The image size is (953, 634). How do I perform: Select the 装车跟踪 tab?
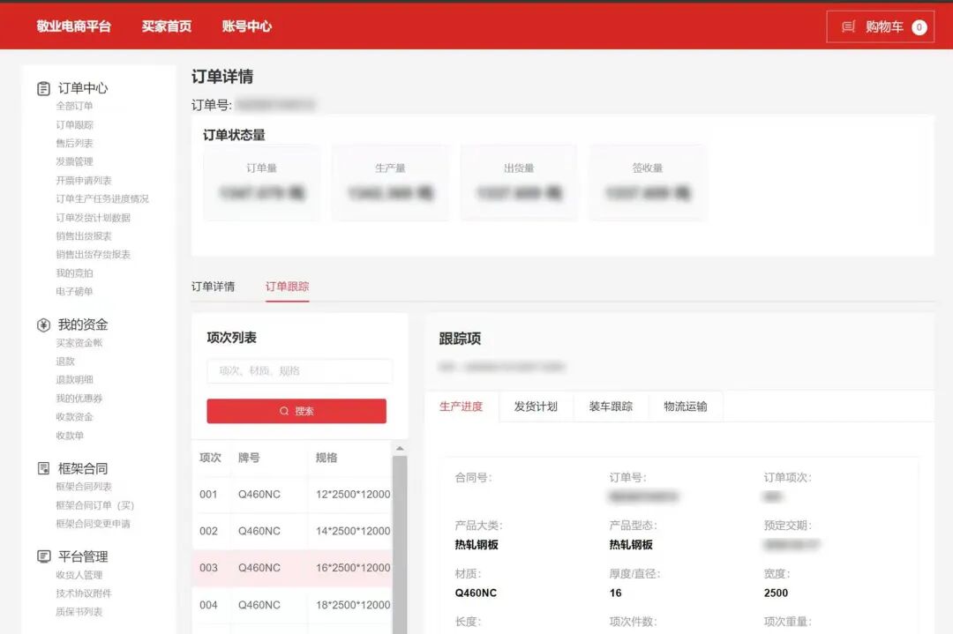[611, 407]
